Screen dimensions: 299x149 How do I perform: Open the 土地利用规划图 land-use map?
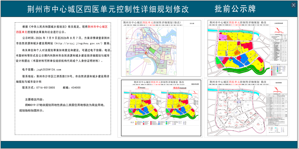coord(247,48)
